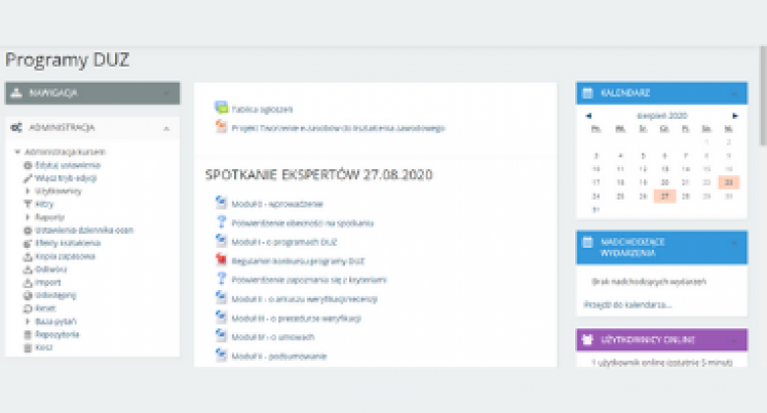Open the Tablica ogłoszeń forum icon
Screen dimensions: 767x413
221,108
